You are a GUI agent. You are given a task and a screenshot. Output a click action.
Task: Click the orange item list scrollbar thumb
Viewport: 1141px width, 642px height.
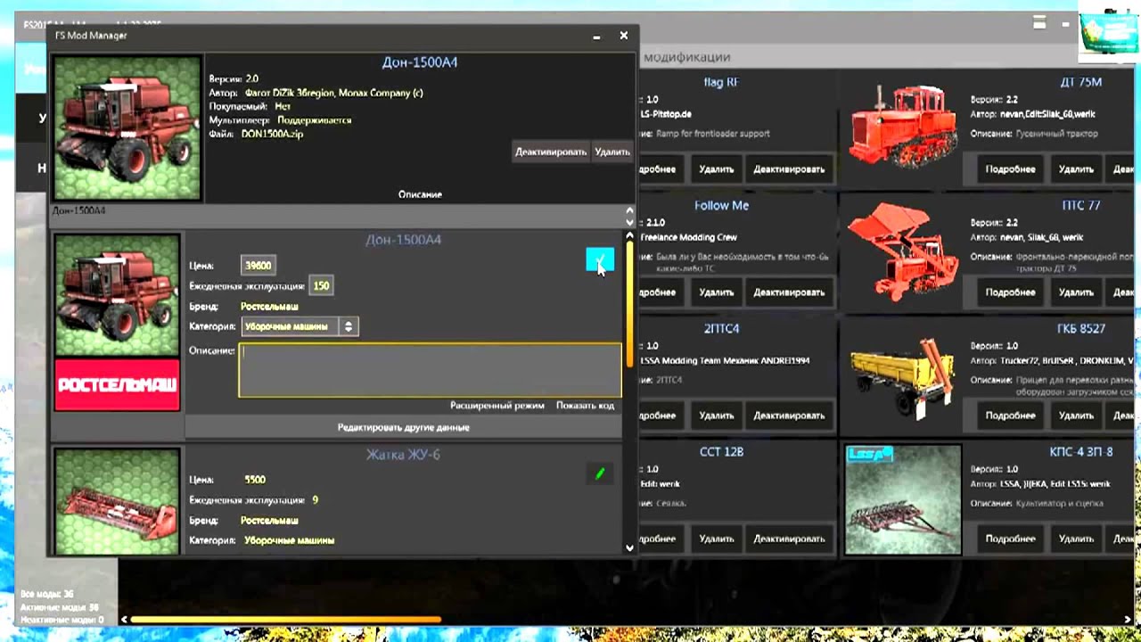(x=630, y=303)
